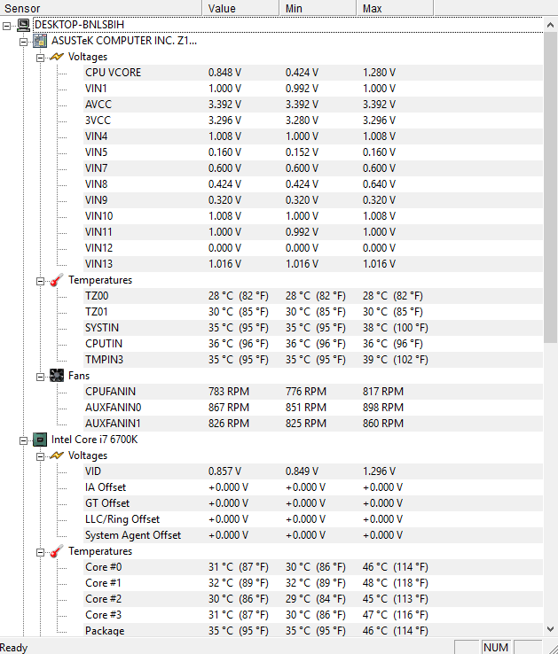Select the VID voltage row

click(x=313, y=471)
